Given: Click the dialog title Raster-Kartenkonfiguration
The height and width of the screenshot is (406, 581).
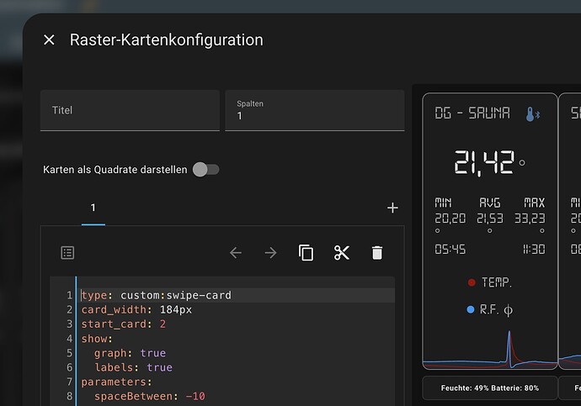Looking at the screenshot, I should (167, 40).
